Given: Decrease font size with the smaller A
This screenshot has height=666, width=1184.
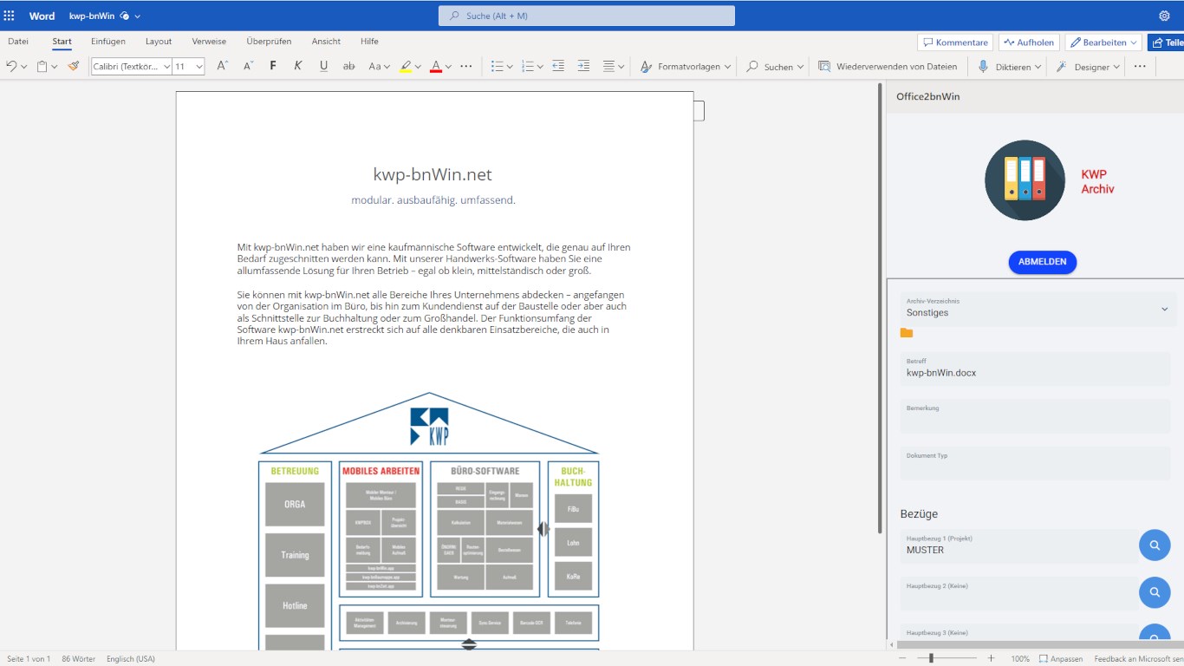Looking at the screenshot, I should point(248,66).
